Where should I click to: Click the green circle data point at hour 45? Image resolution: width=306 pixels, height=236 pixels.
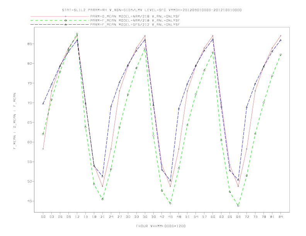point(170,203)
